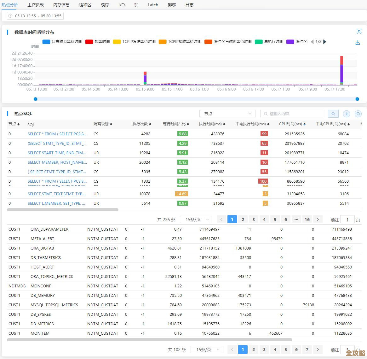The image size is (367, 359).
Task: Go to next page in hot SQL pagination
Action: coord(318,220)
